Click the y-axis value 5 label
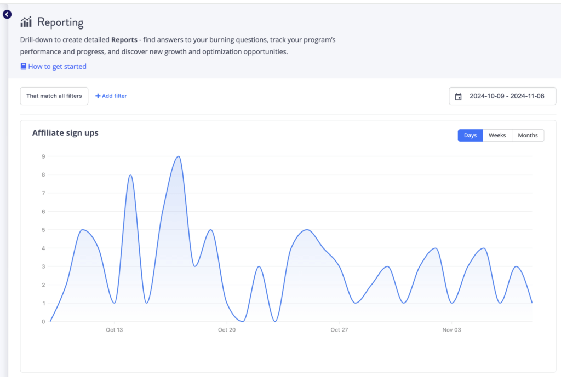 (43, 230)
